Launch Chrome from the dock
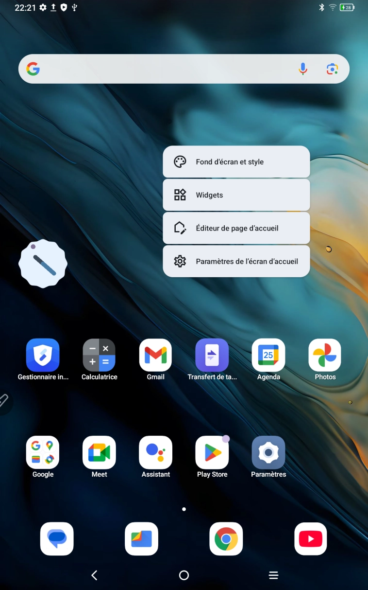The width and height of the screenshot is (368, 590). coord(226,539)
